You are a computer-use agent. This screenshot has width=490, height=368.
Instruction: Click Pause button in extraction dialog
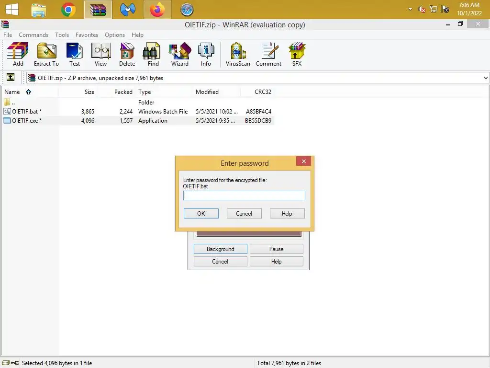[276, 249]
